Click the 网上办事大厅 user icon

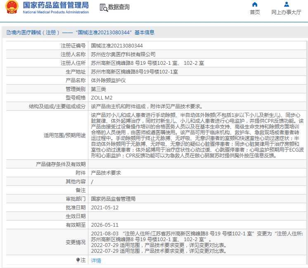pyautogui.click(x=287, y=4)
